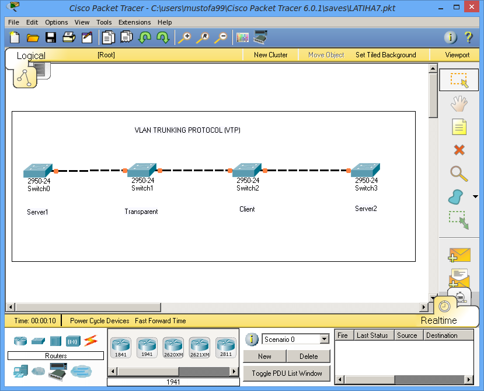Click Power Cycle Devices

(x=99, y=321)
